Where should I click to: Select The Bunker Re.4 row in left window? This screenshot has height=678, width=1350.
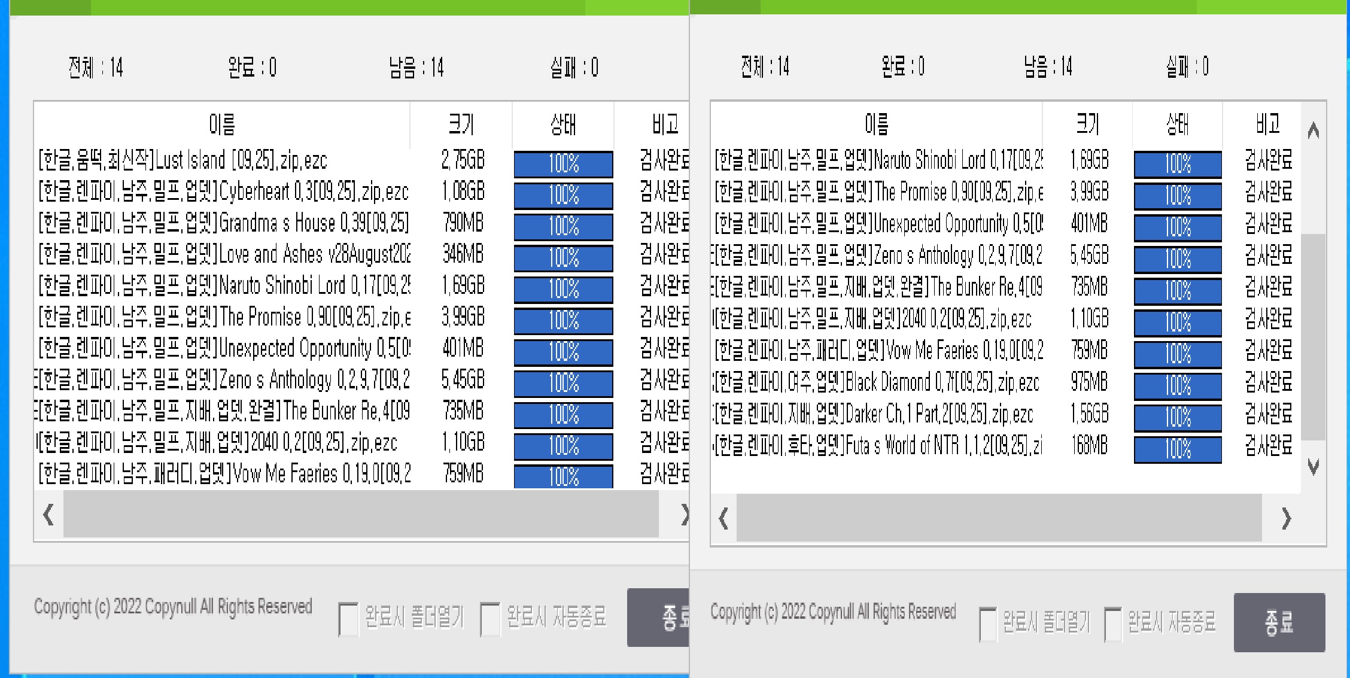pos(361,411)
